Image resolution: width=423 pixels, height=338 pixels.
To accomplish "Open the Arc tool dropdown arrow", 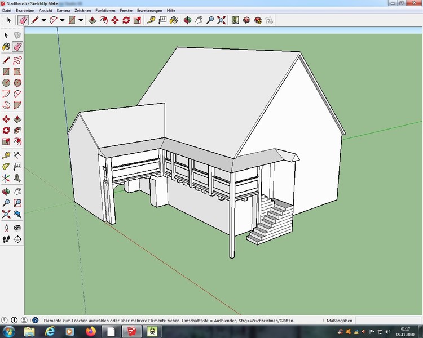I will pyautogui.click(x=62, y=20).
